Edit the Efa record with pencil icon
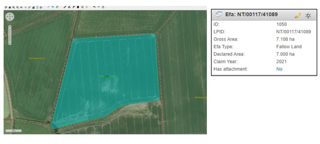Screen dimensions: 320x144 coord(298,15)
